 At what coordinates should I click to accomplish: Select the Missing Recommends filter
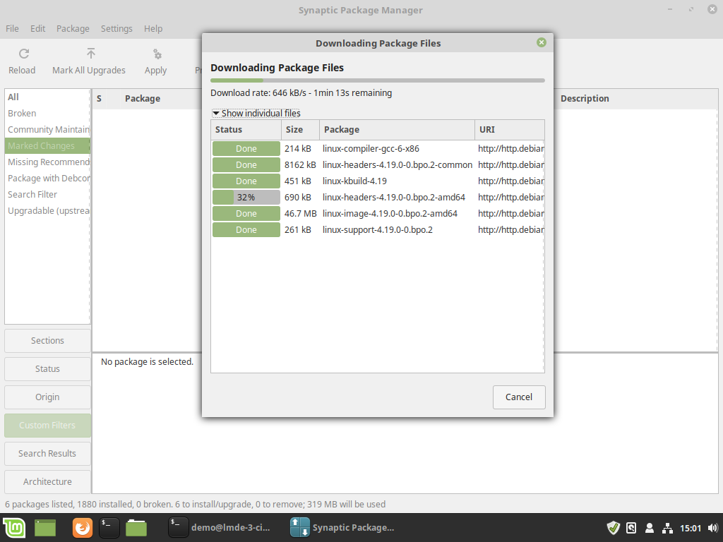coord(47,162)
